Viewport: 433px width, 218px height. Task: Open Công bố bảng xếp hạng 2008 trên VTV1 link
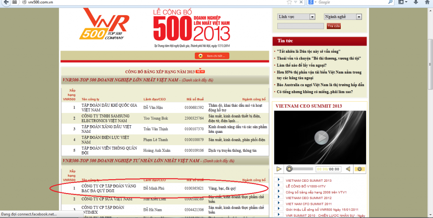pos(316,192)
